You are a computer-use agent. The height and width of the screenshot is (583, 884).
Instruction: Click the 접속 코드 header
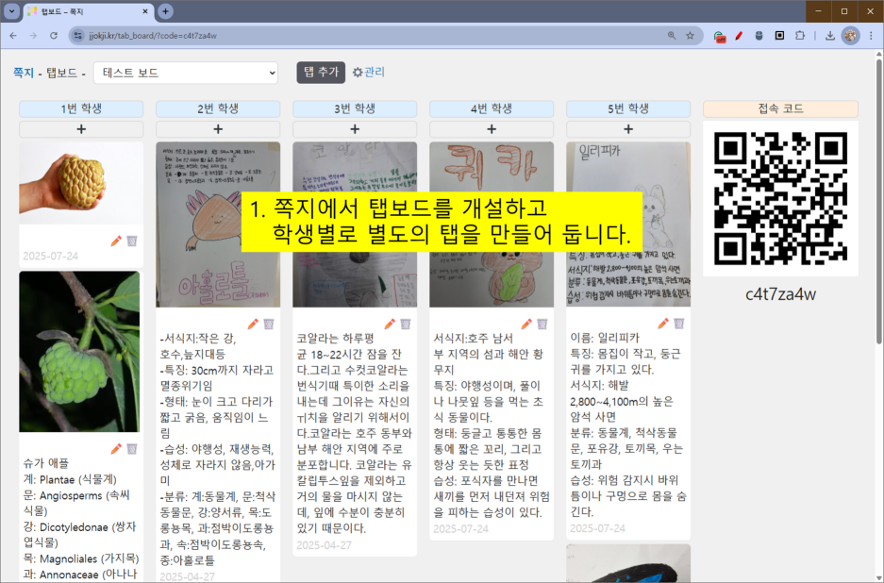click(x=781, y=108)
